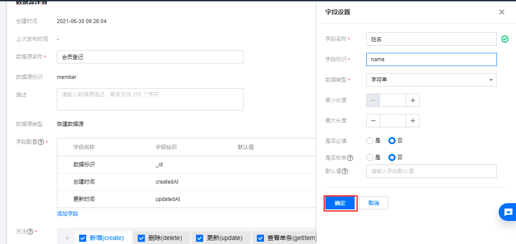Focus the 字段标识 input with name
Screen dimensions: 516x244
point(432,59)
